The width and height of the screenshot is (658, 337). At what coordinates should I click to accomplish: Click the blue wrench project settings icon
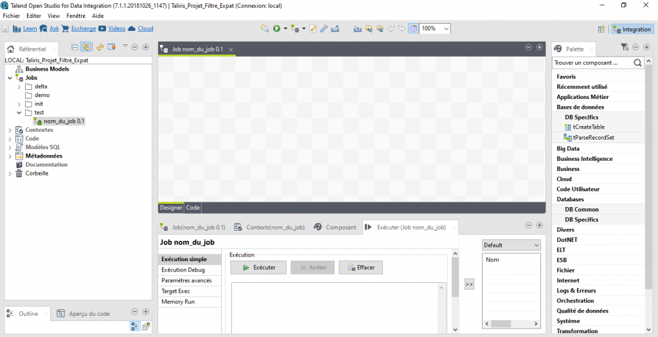(x=324, y=28)
